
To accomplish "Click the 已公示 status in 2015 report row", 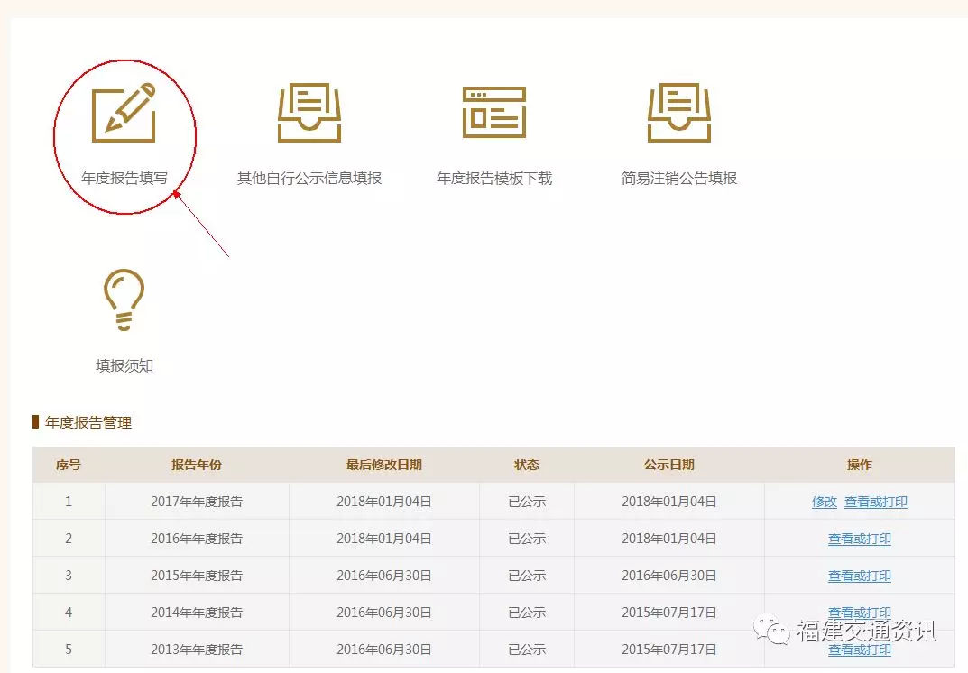I will tap(527, 576).
